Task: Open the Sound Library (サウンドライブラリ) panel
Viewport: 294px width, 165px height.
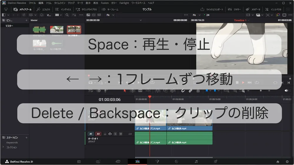Action: 86,9
